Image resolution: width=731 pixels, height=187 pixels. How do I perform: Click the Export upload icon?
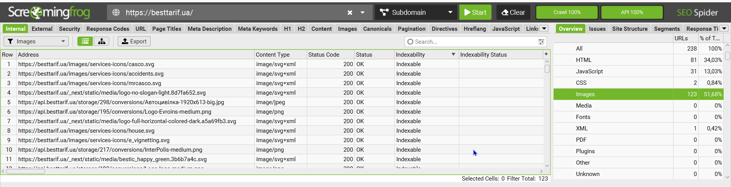(x=125, y=41)
